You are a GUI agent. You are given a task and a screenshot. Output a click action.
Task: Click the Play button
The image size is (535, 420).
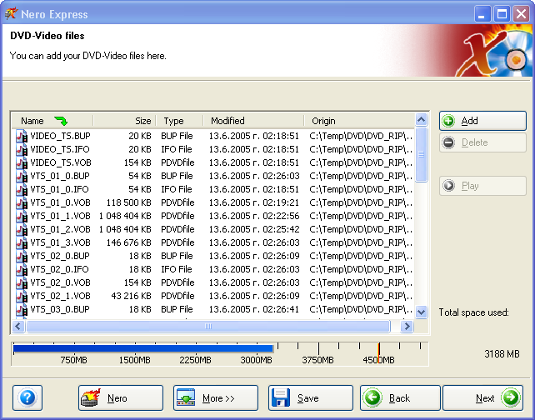point(482,186)
